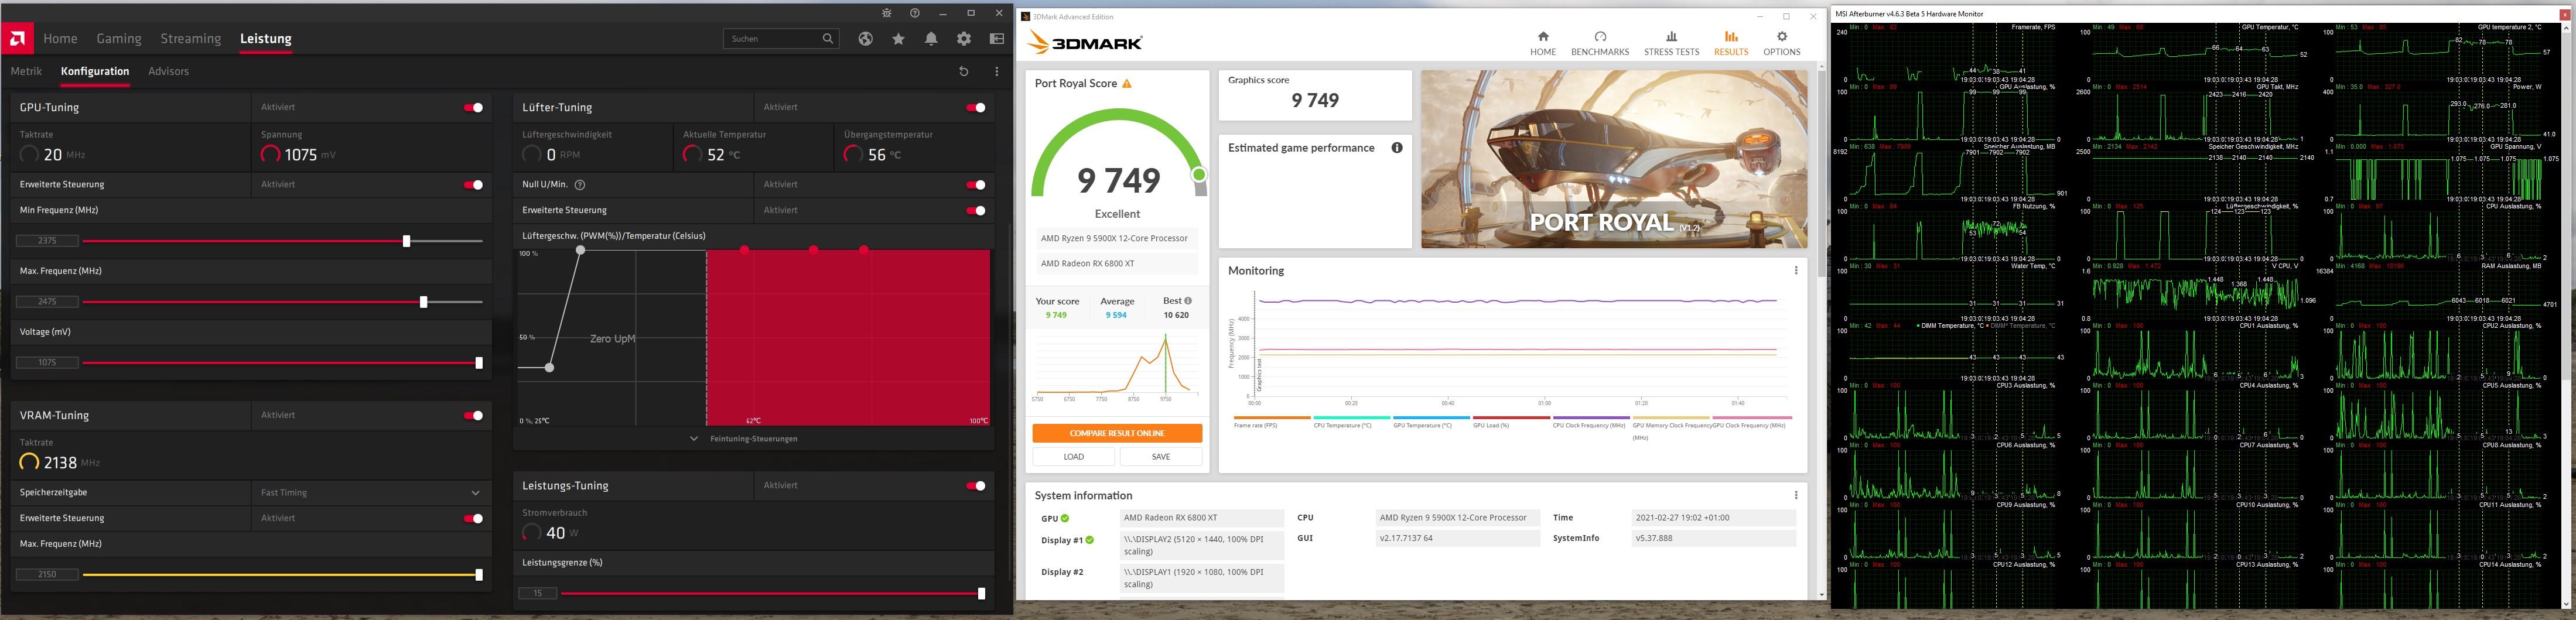The image size is (2576, 620).
Task: Click the LOAD button in 3DMark
Action: [1074, 457]
